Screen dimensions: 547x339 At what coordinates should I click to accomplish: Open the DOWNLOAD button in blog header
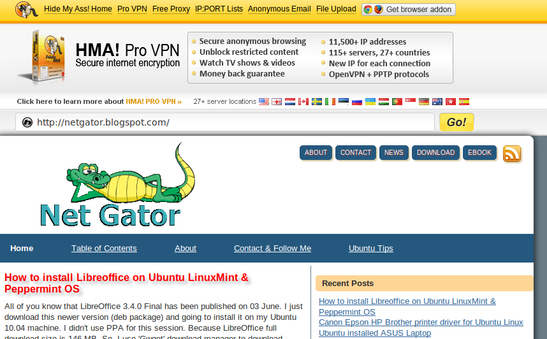(x=435, y=153)
